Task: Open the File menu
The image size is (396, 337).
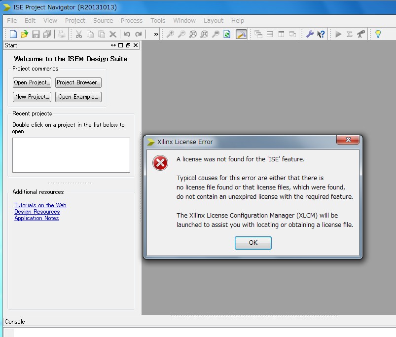Action: tap(12, 20)
